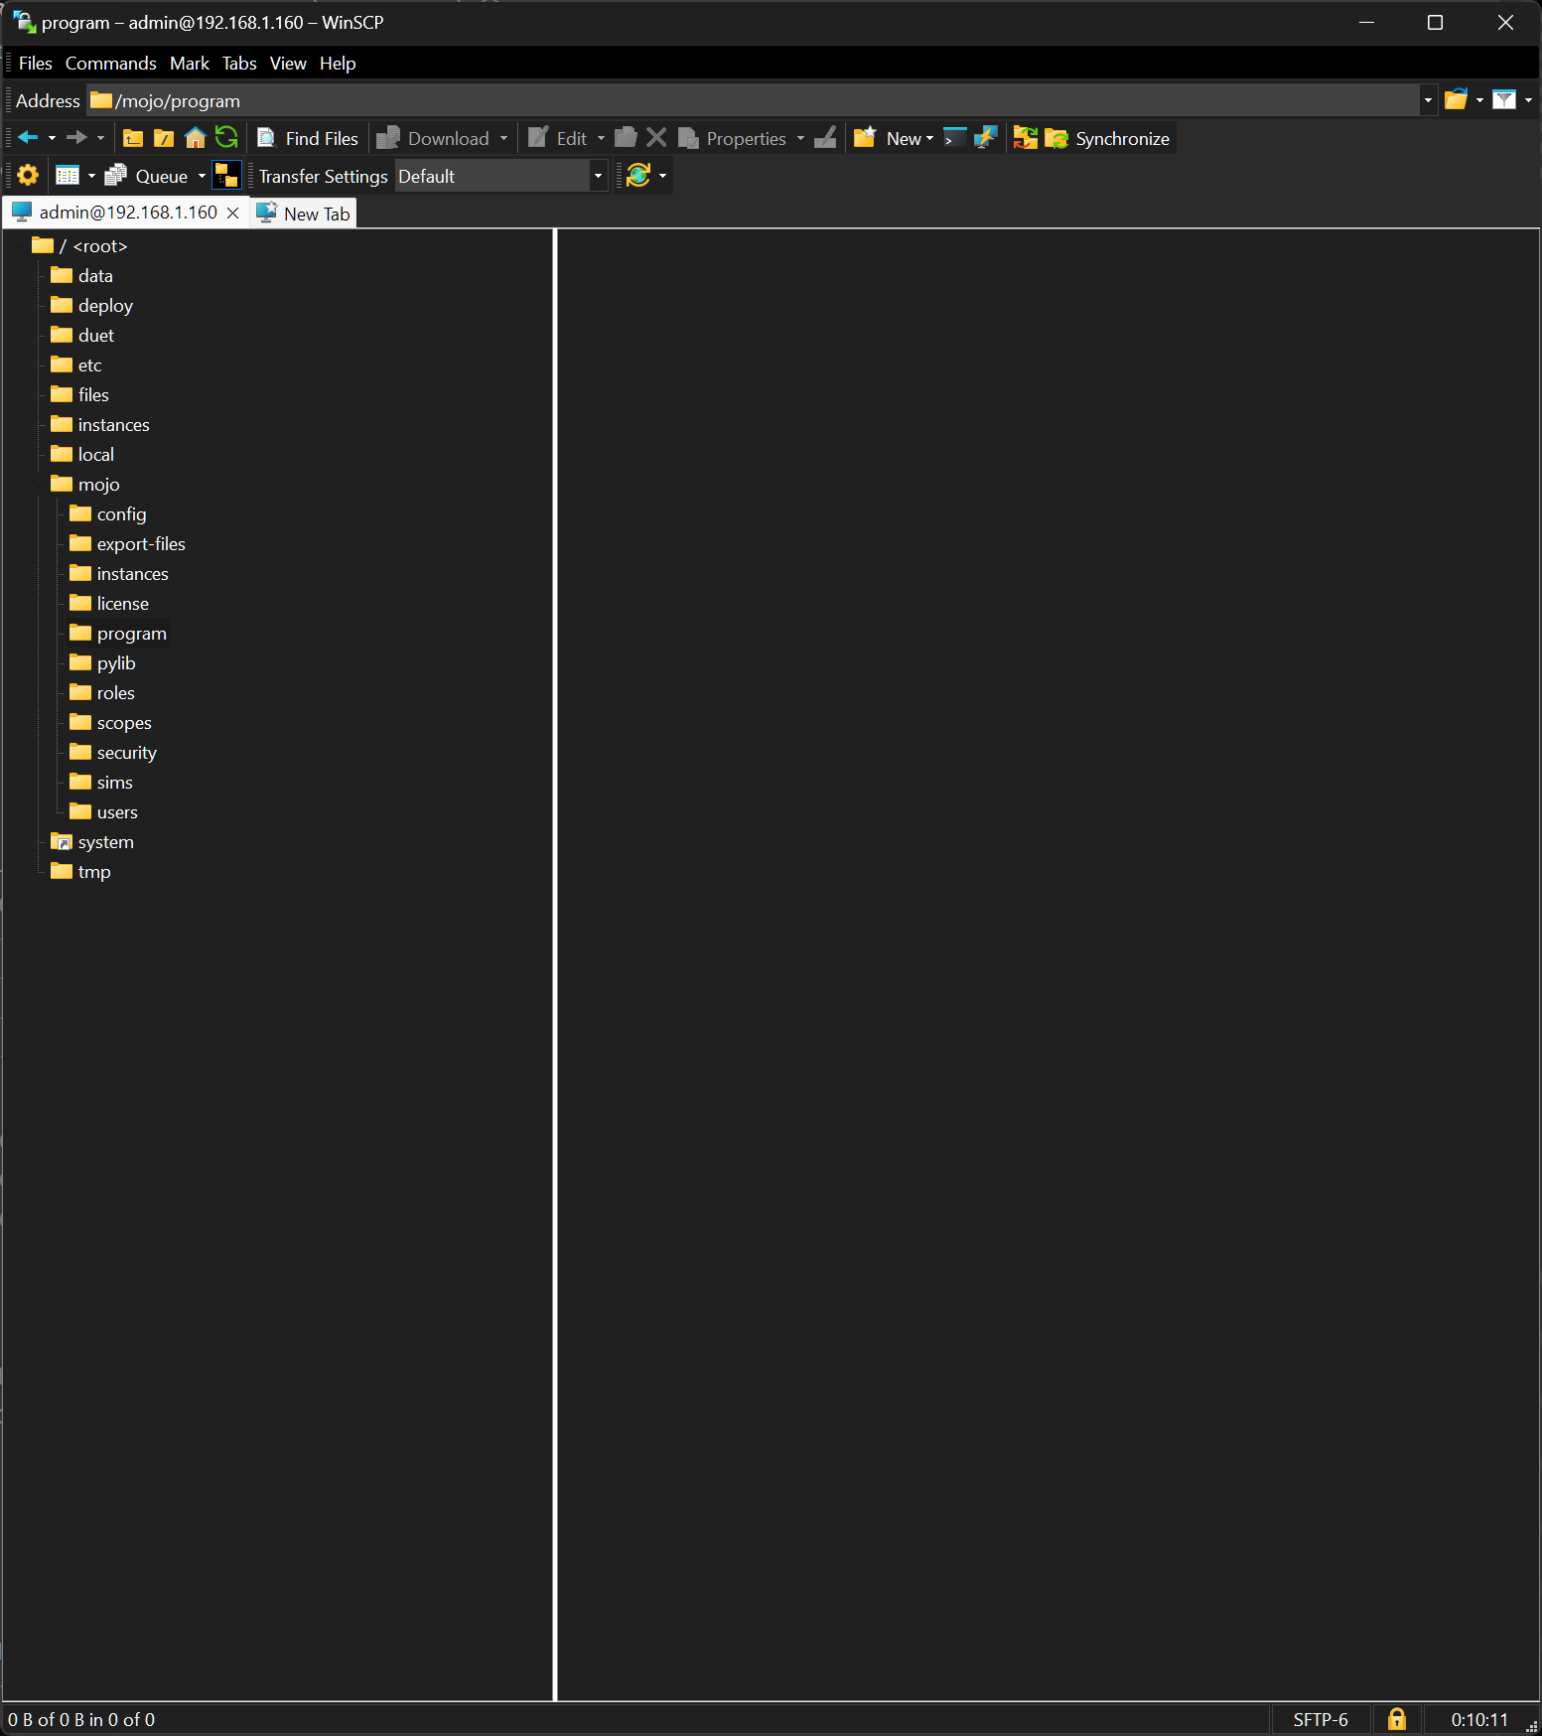Open in PuTTY lightning icon

[986, 138]
